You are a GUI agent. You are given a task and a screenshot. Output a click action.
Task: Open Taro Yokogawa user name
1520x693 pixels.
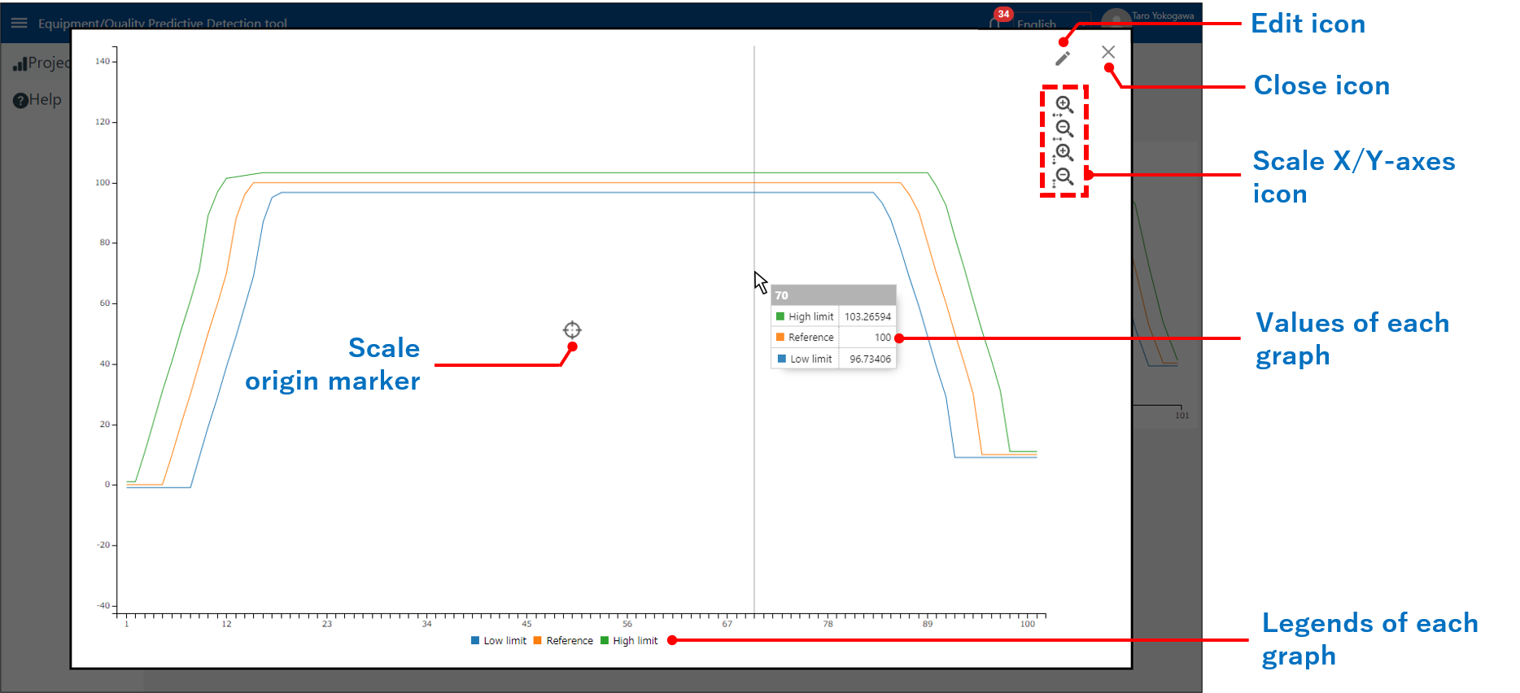(1163, 15)
